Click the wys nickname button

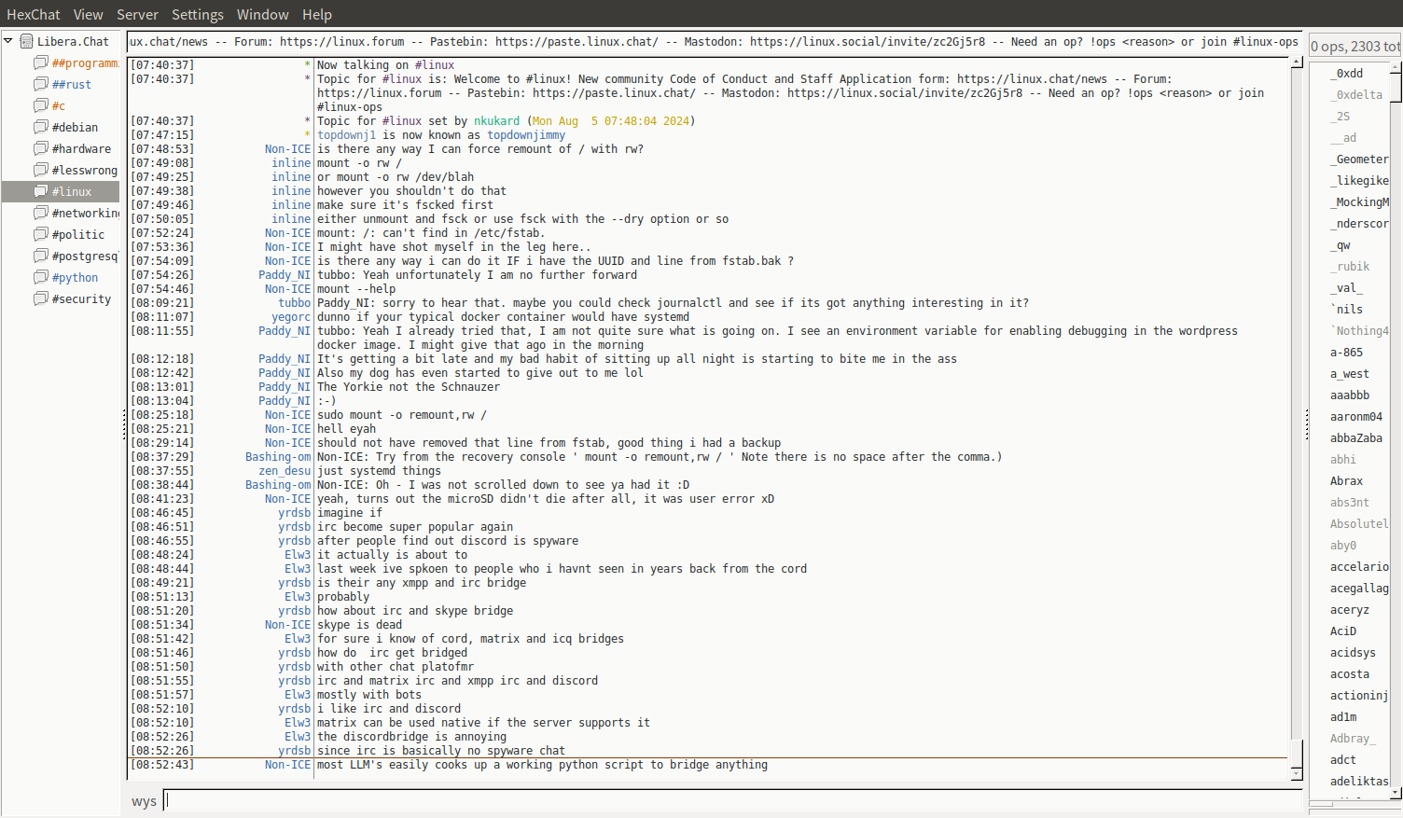point(144,801)
